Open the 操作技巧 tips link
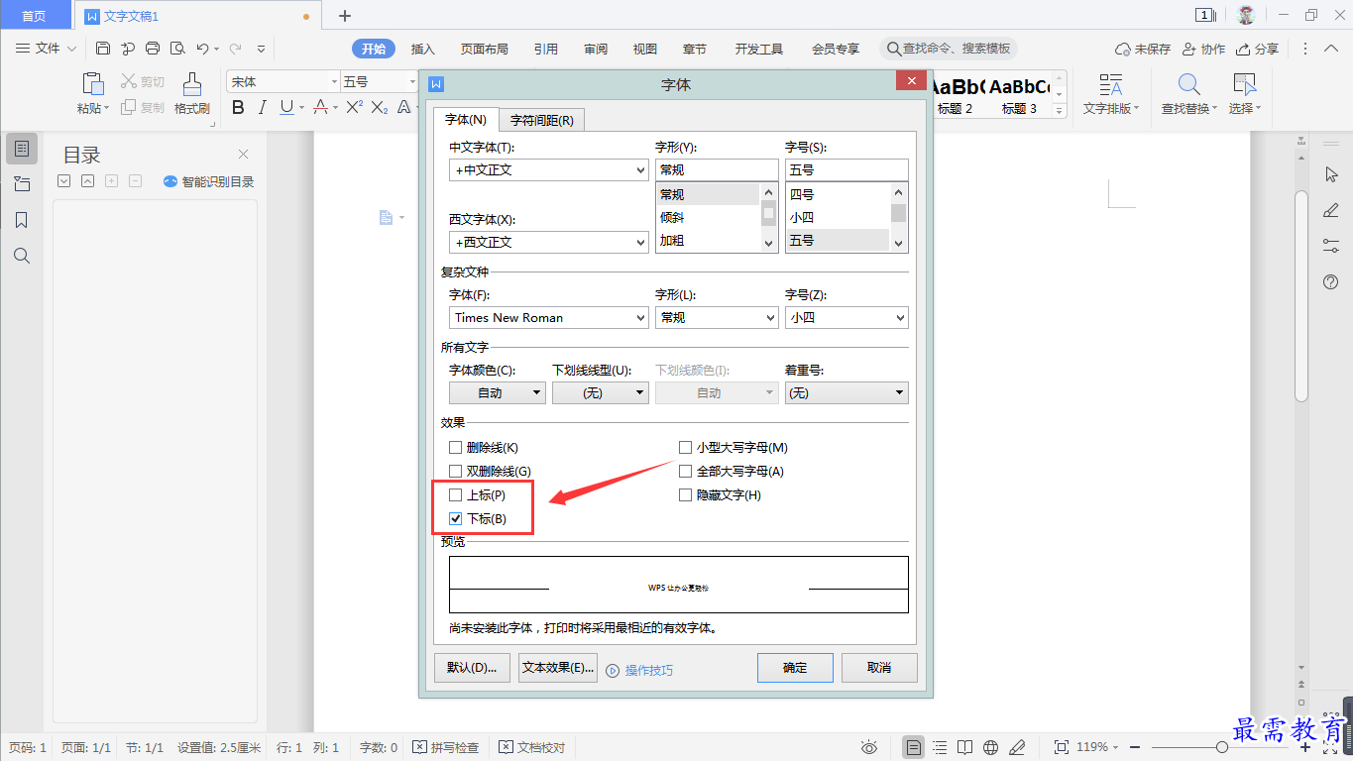Viewport: 1353px width, 761px height. point(639,671)
